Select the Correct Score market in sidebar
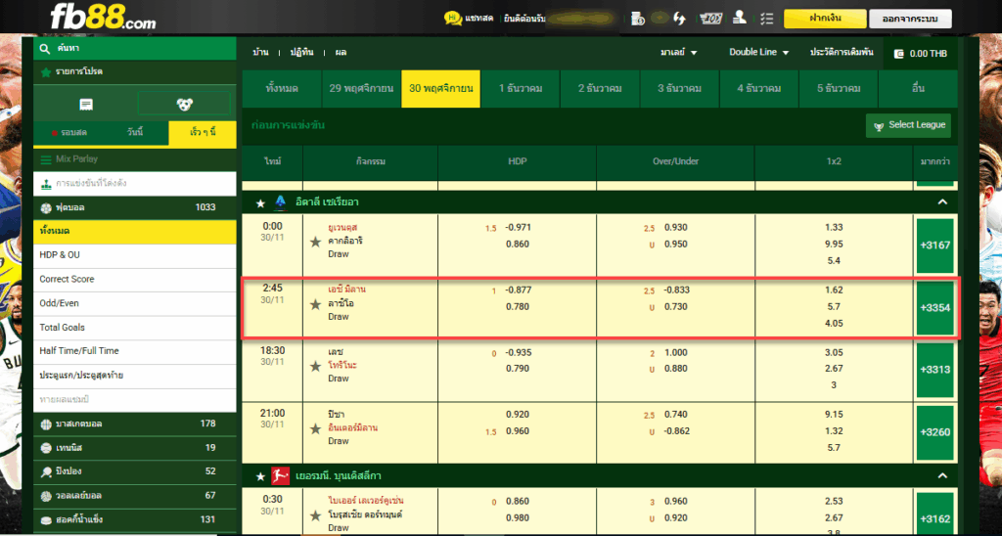This screenshot has width=1002, height=536. pos(134,279)
